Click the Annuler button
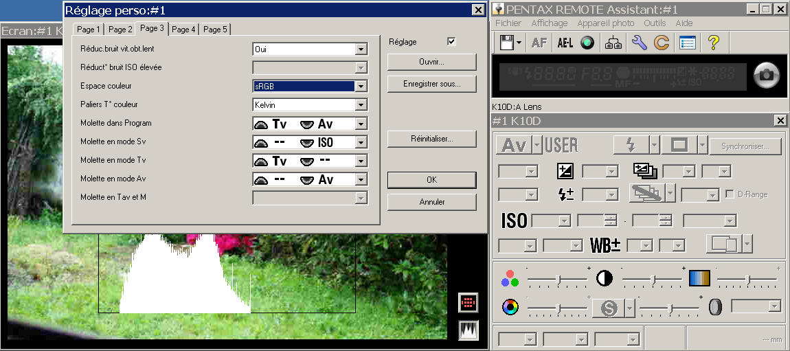Screen dimensions: 790x351 (432, 202)
